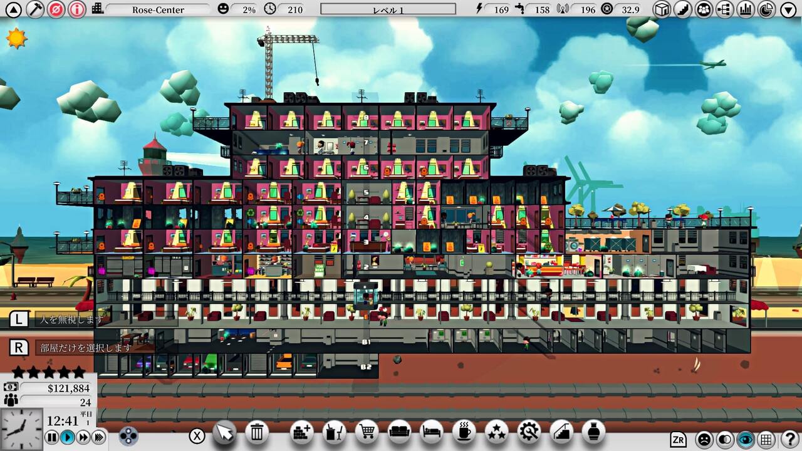Open the three stars special category
Screen dimensions: 802x451
point(497,432)
